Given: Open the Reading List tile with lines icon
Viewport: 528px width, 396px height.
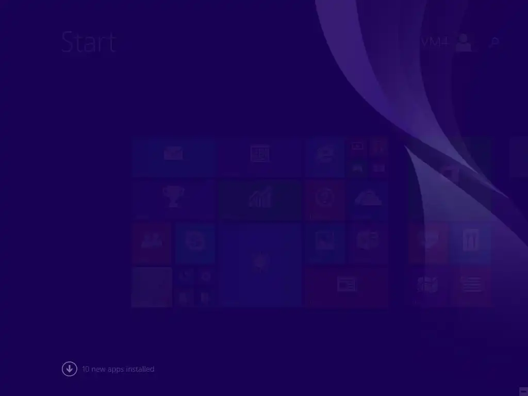Looking at the screenshot, I should coord(471,287).
